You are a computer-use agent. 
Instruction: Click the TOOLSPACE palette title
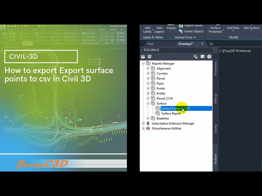[151, 50]
